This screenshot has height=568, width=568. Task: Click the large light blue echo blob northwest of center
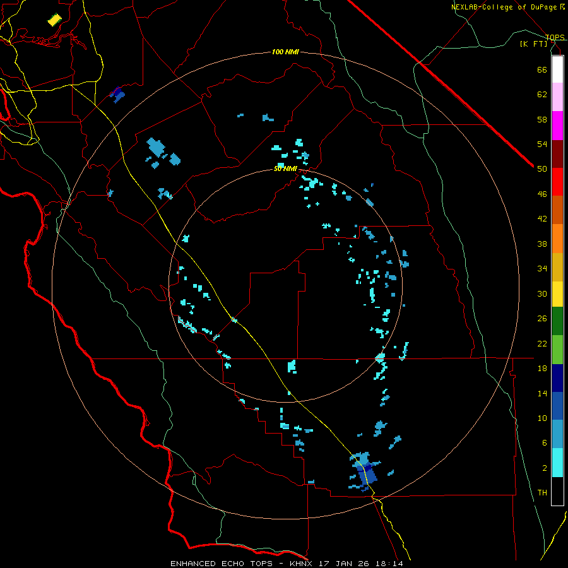pos(156,147)
